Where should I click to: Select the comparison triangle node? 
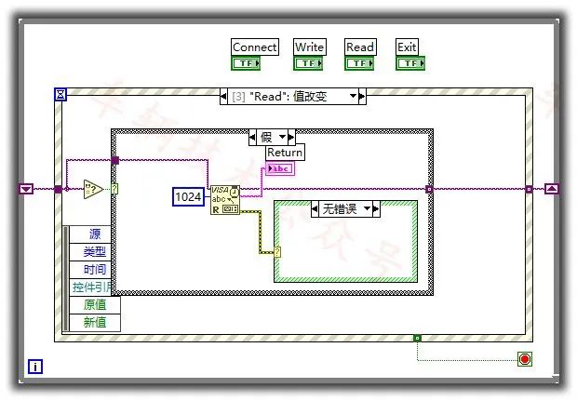(93, 189)
